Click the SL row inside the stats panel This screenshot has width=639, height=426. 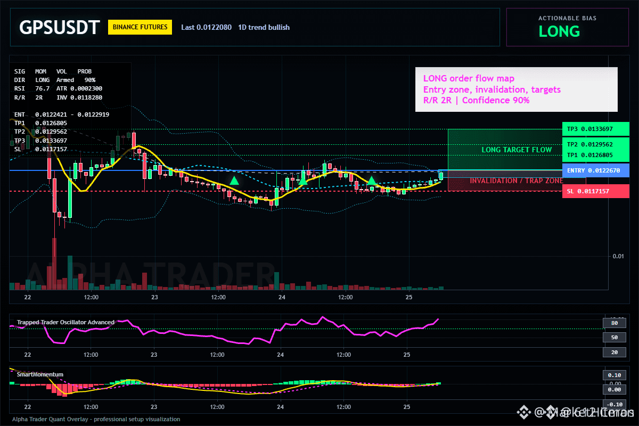click(x=40, y=149)
